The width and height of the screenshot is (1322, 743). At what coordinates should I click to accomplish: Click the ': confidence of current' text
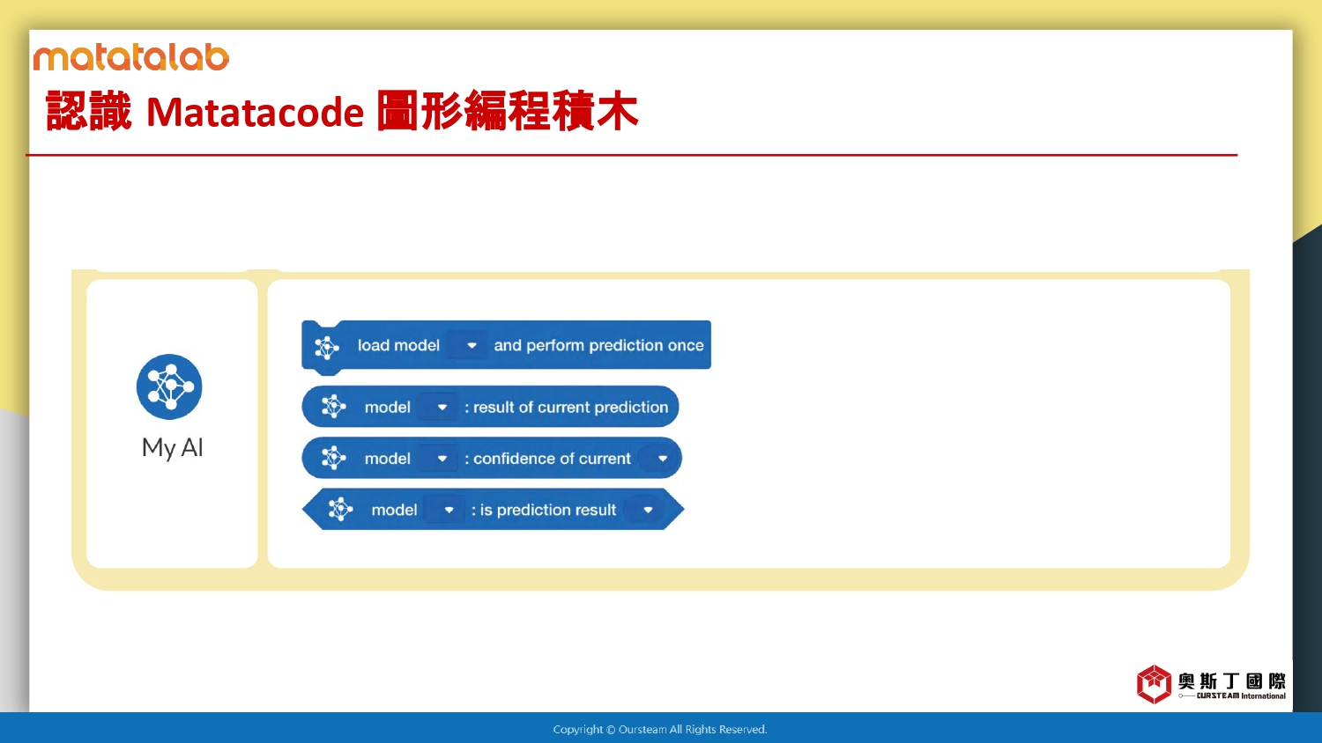click(x=547, y=459)
